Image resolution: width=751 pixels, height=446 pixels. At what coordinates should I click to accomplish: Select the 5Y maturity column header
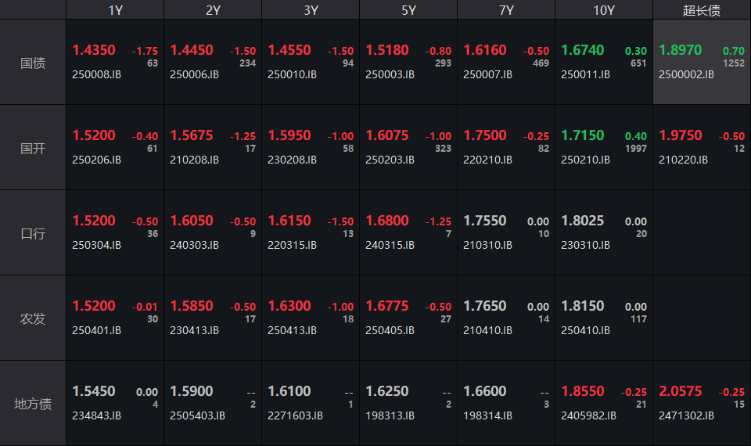point(408,10)
